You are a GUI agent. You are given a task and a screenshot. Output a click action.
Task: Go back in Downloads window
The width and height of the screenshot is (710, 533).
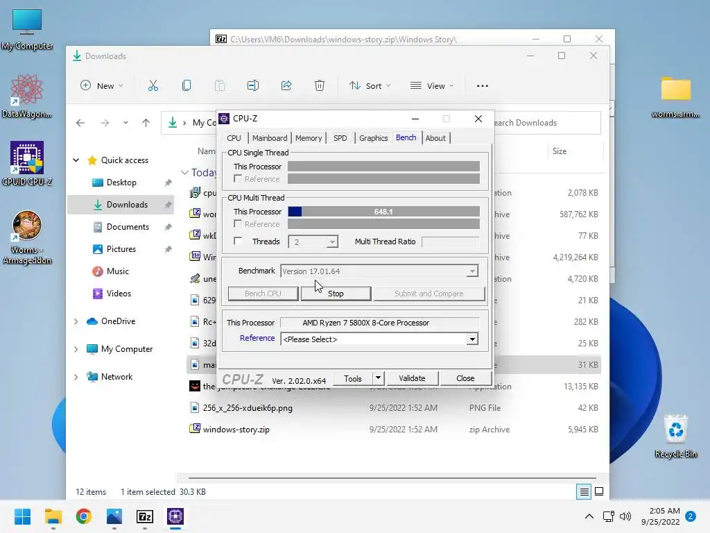click(x=80, y=123)
